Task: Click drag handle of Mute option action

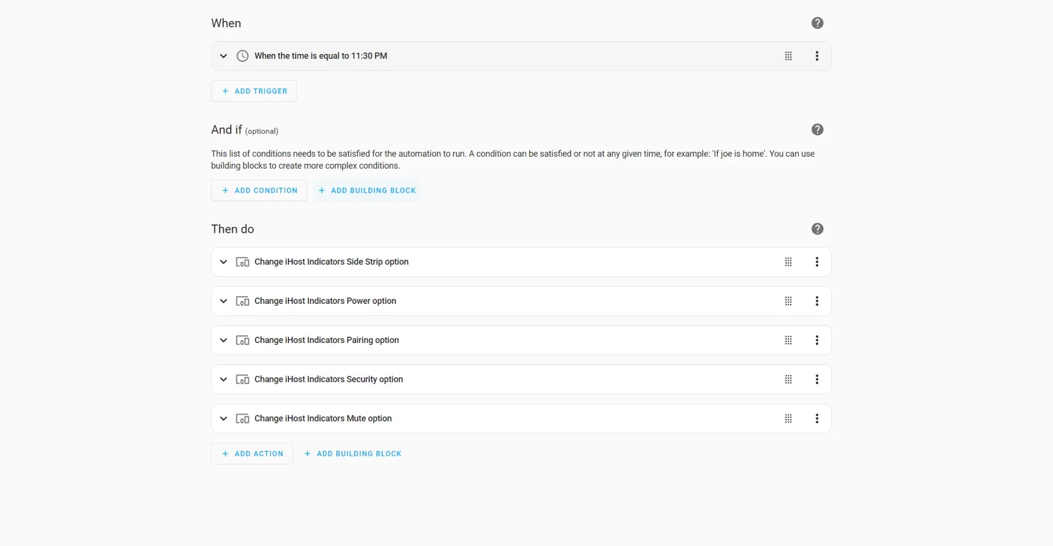Action: [788, 418]
